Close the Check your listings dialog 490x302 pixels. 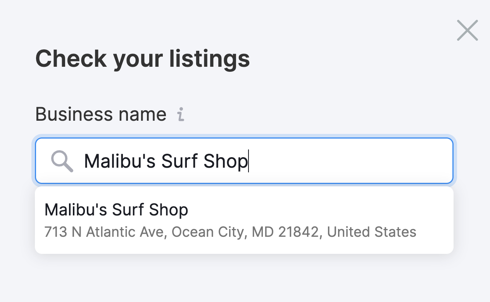(467, 30)
